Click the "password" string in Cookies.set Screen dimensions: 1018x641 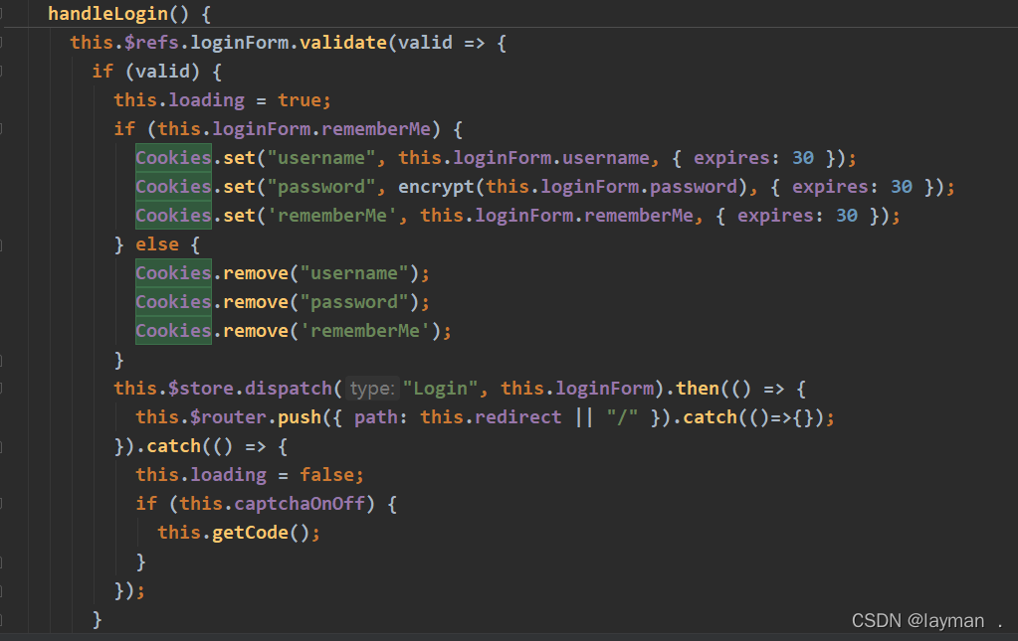pos(321,187)
